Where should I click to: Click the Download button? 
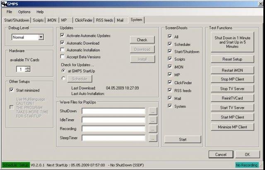pos(142,49)
